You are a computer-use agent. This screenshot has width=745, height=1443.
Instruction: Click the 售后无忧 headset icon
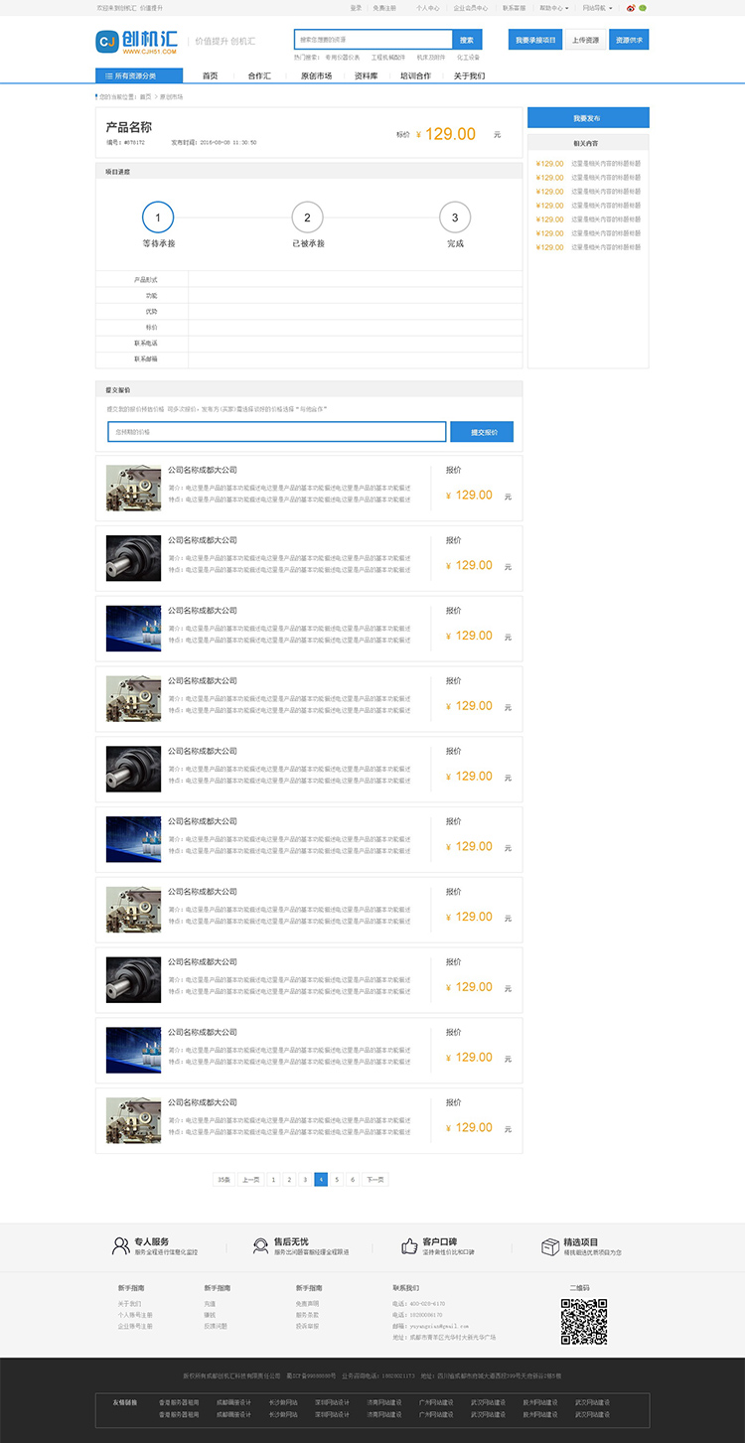click(260, 1245)
